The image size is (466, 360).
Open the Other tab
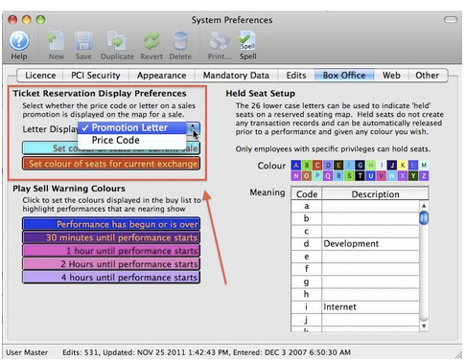click(x=427, y=76)
